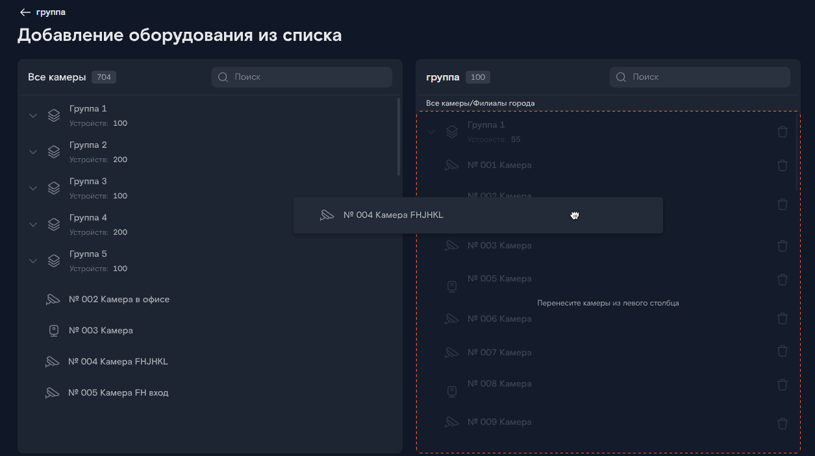
Task: Click Группа 2 label text
Action: pos(88,145)
